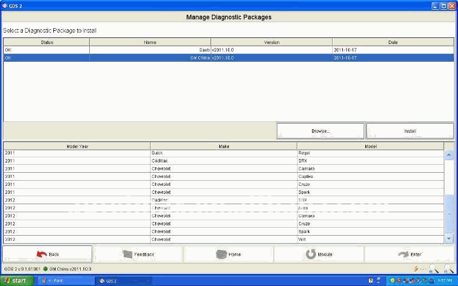The width and height of the screenshot is (458, 286).
Task: Click the green status indicator in the status bar
Action: point(45,269)
